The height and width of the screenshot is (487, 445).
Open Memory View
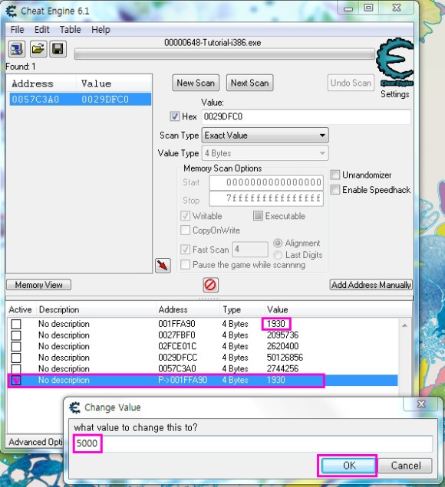pyautogui.click(x=39, y=285)
